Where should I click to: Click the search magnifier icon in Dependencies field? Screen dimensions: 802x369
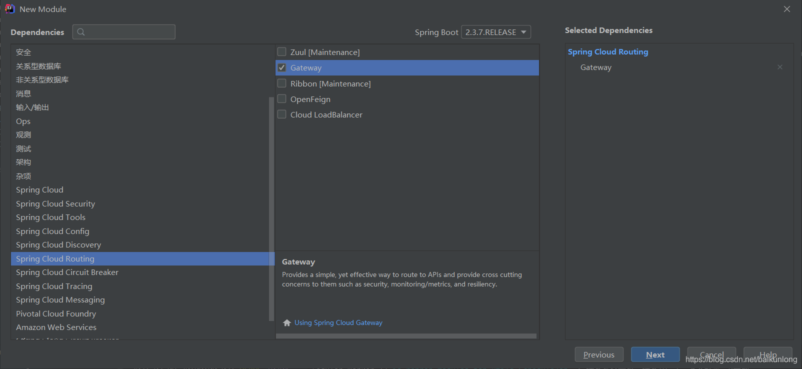[x=81, y=32]
